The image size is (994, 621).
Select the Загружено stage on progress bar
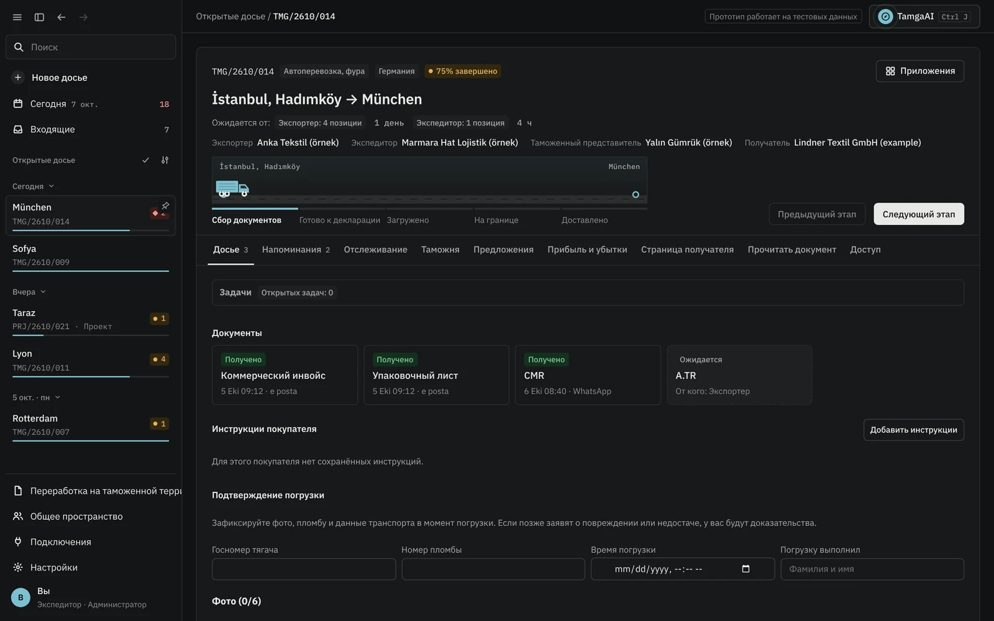pyautogui.click(x=408, y=220)
